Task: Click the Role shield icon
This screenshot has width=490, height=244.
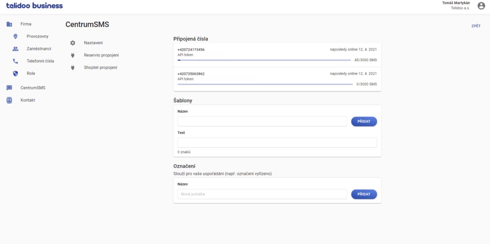Action: point(15,74)
